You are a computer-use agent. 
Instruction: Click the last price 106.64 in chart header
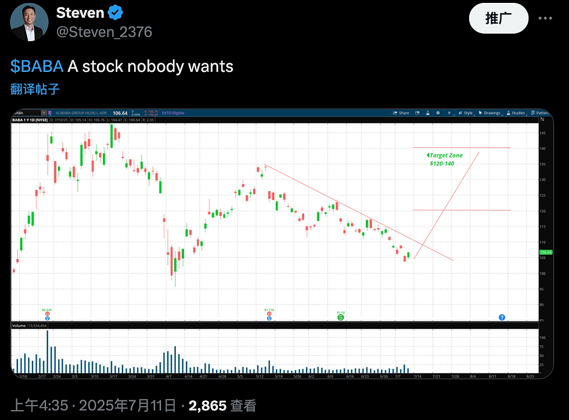(x=120, y=113)
